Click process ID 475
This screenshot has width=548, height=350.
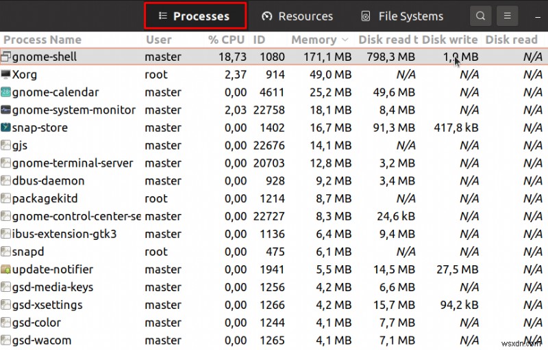(x=275, y=252)
